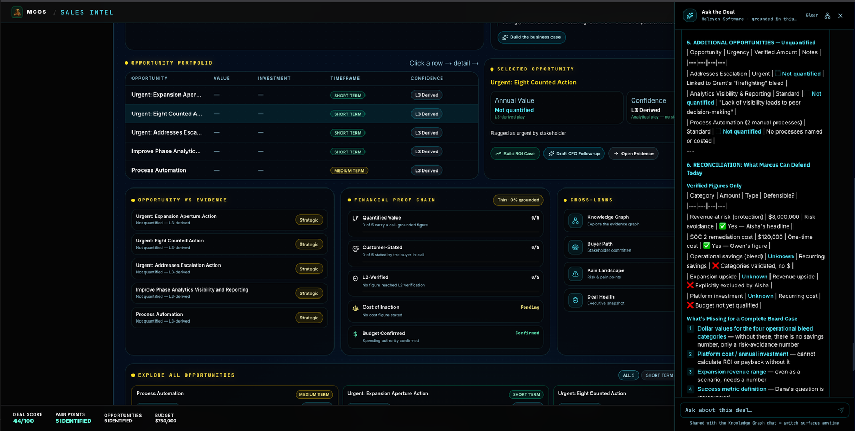Select the Improve Phase Analytic… portfolio row

[301, 151]
